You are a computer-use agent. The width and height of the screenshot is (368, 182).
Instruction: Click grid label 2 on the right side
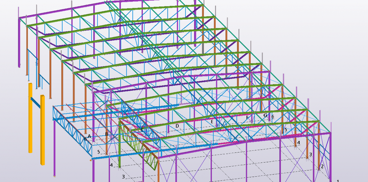coord(322,166)
